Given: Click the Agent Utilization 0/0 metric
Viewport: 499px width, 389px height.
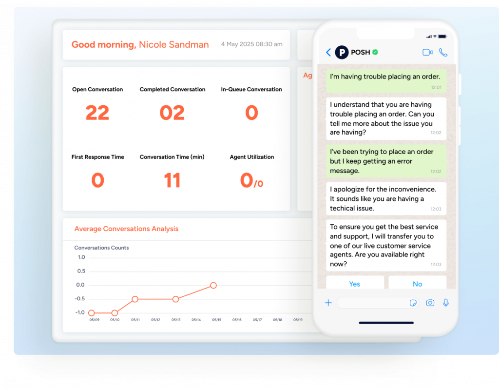Looking at the screenshot, I should (251, 180).
